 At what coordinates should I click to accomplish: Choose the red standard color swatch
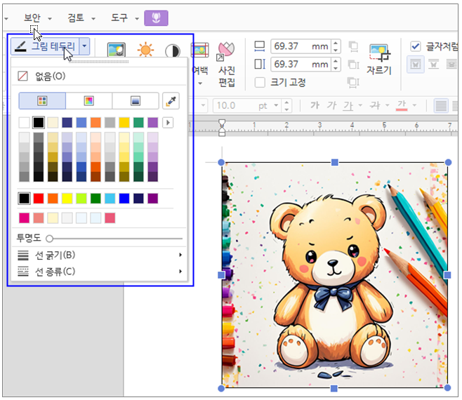click(x=39, y=199)
